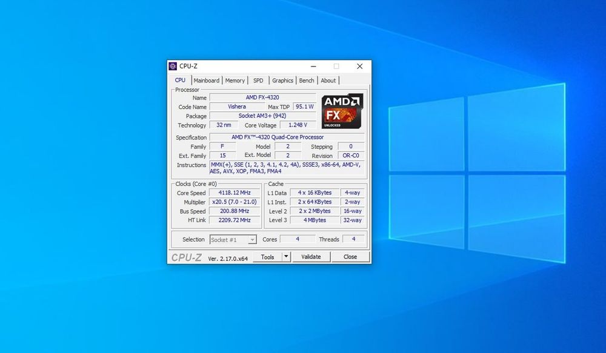Click the Name field showing AMD FX-4320
606x353 pixels.
click(262, 97)
